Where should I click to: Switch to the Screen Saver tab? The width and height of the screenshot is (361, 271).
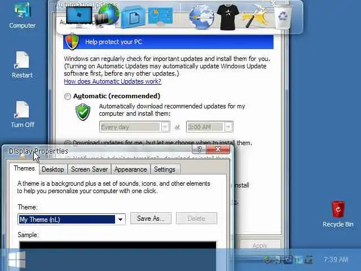coord(89,169)
